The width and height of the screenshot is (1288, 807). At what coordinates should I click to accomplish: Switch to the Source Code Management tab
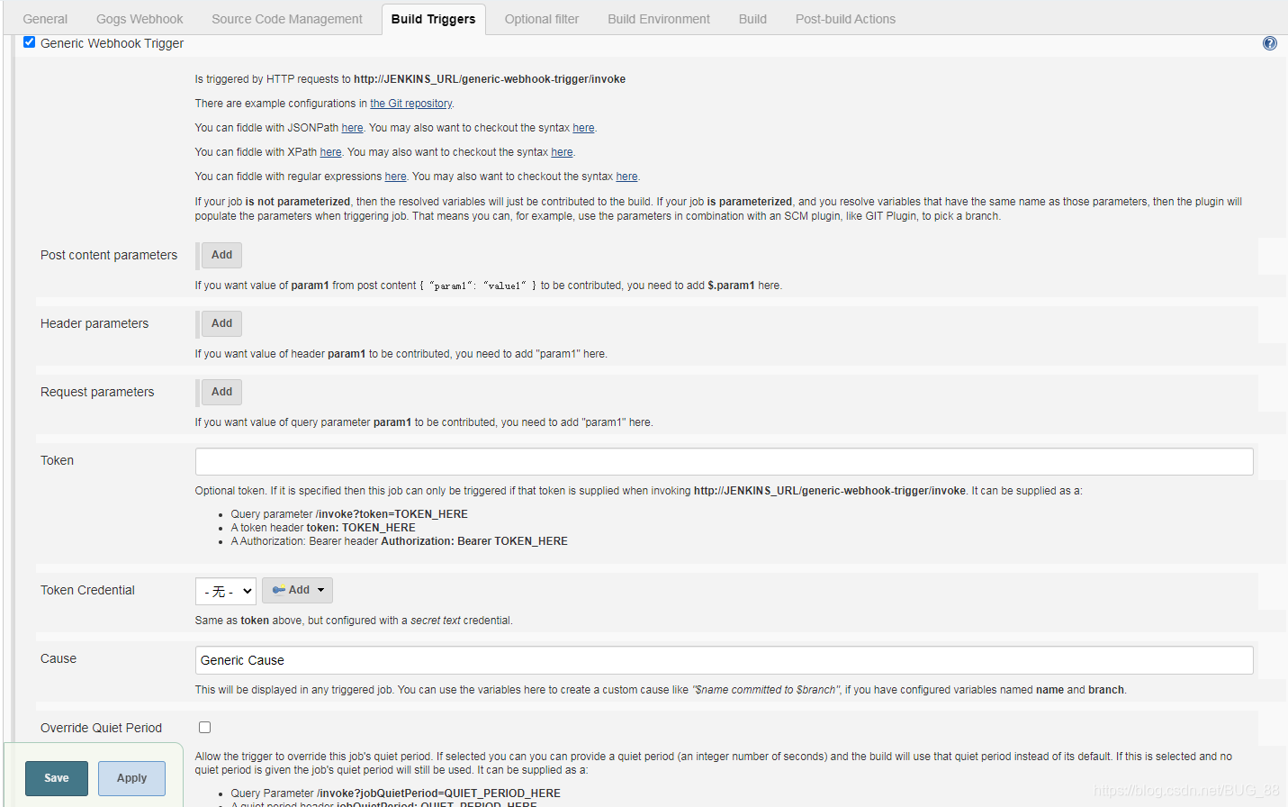point(286,18)
